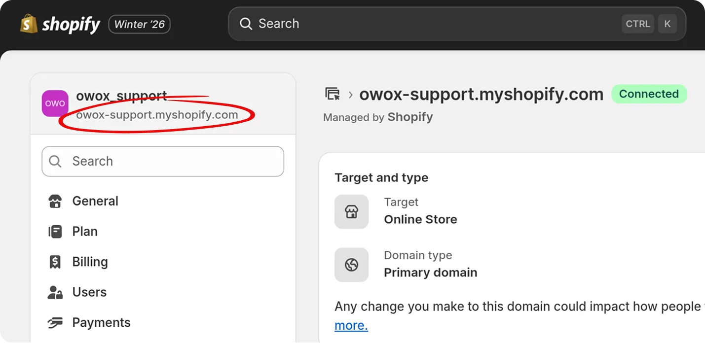Select the Users settings entry
Viewport: 705px width, 343px height.
pos(89,292)
